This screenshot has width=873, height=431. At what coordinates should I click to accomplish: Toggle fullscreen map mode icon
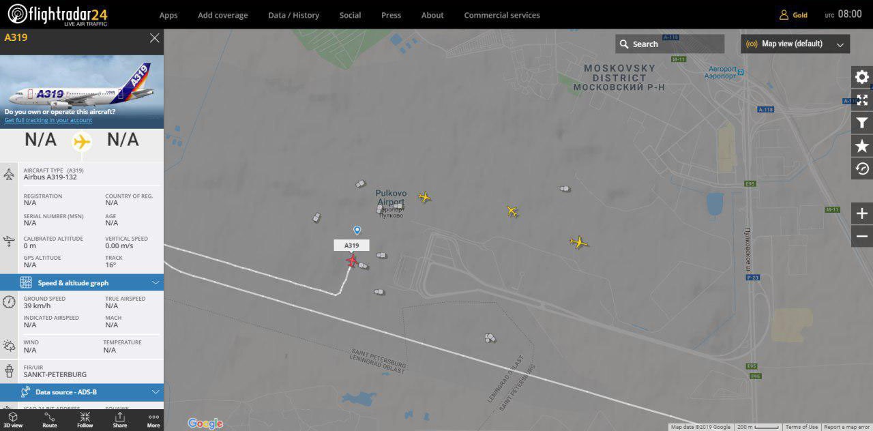862,100
